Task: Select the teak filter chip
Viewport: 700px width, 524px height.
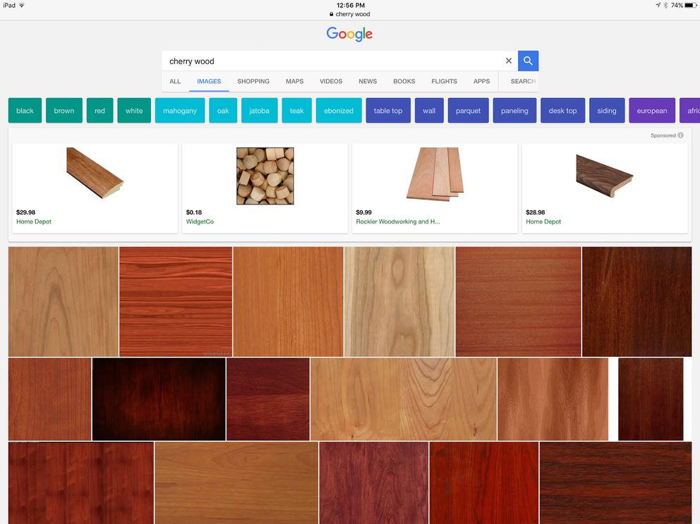Action: (x=296, y=110)
